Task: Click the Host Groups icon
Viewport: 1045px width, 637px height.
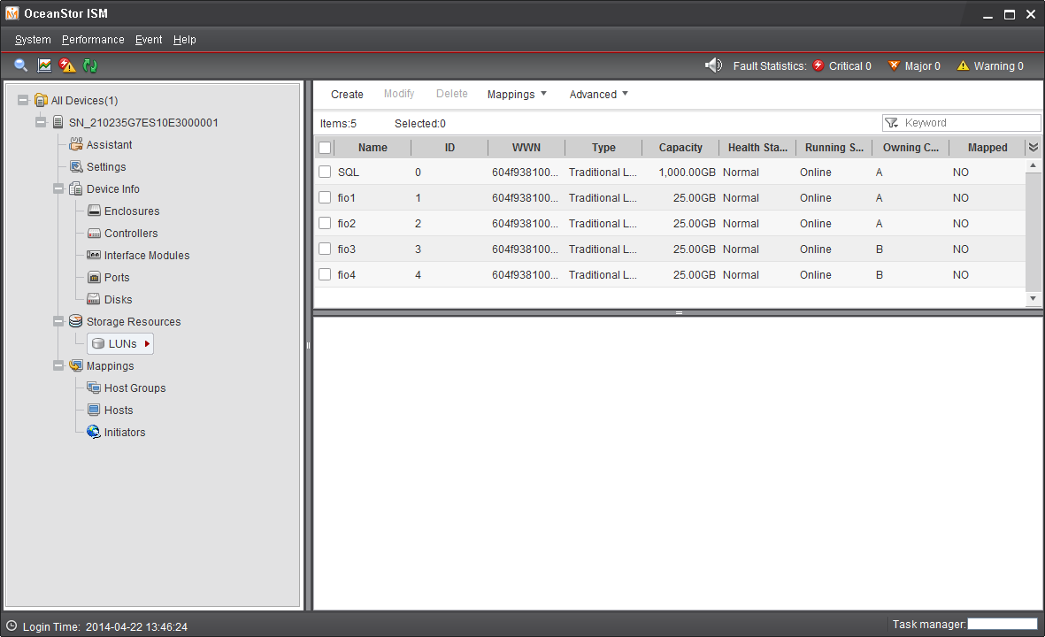Action: coord(94,388)
